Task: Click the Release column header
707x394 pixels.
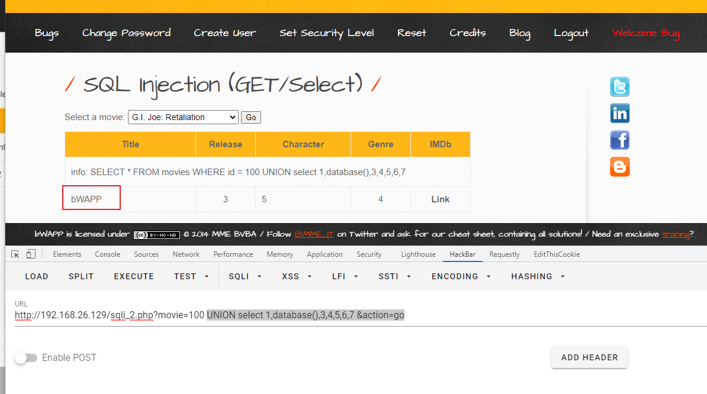Action: (226, 144)
